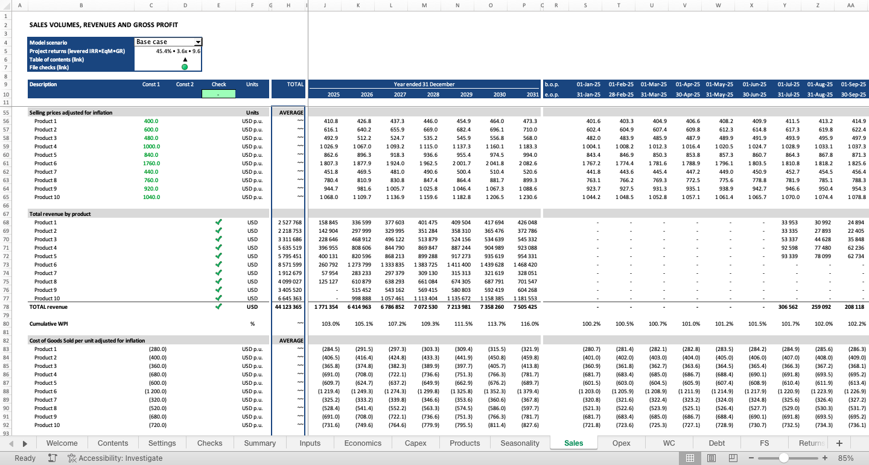Screen dimensions: 869x465
Task: Switch to the WC sheet tab
Action: click(x=669, y=443)
